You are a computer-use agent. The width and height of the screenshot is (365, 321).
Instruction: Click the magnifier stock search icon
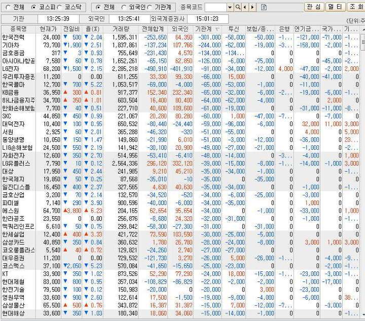pos(238,7)
